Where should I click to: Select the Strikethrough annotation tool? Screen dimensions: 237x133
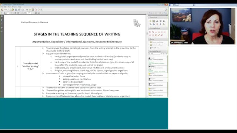(x=157, y=24)
